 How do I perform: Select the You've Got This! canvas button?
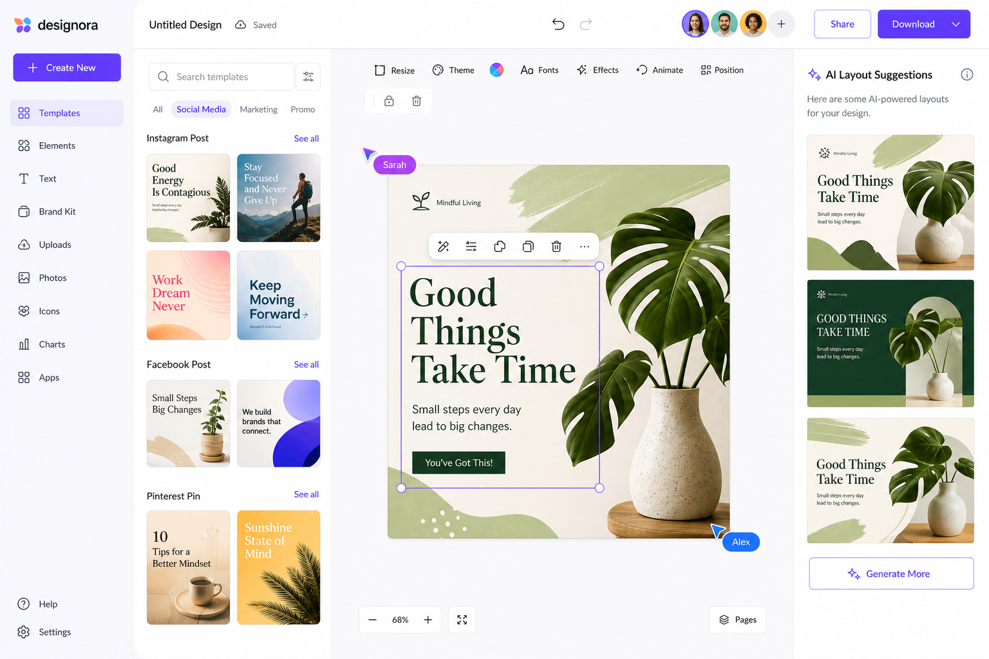458,463
